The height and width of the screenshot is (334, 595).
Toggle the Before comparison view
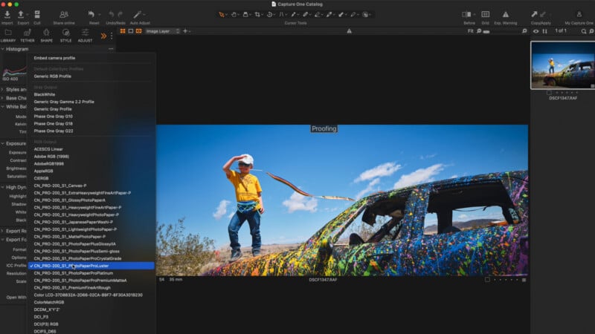tap(467, 14)
